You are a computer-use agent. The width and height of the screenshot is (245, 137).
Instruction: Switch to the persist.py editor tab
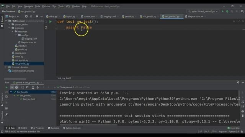[128, 16]
